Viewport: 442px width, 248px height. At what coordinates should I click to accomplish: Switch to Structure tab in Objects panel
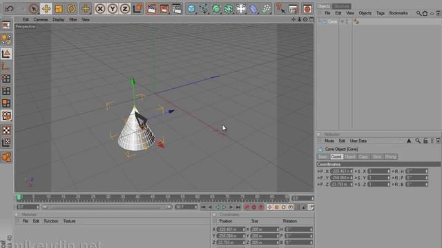coord(341,6)
